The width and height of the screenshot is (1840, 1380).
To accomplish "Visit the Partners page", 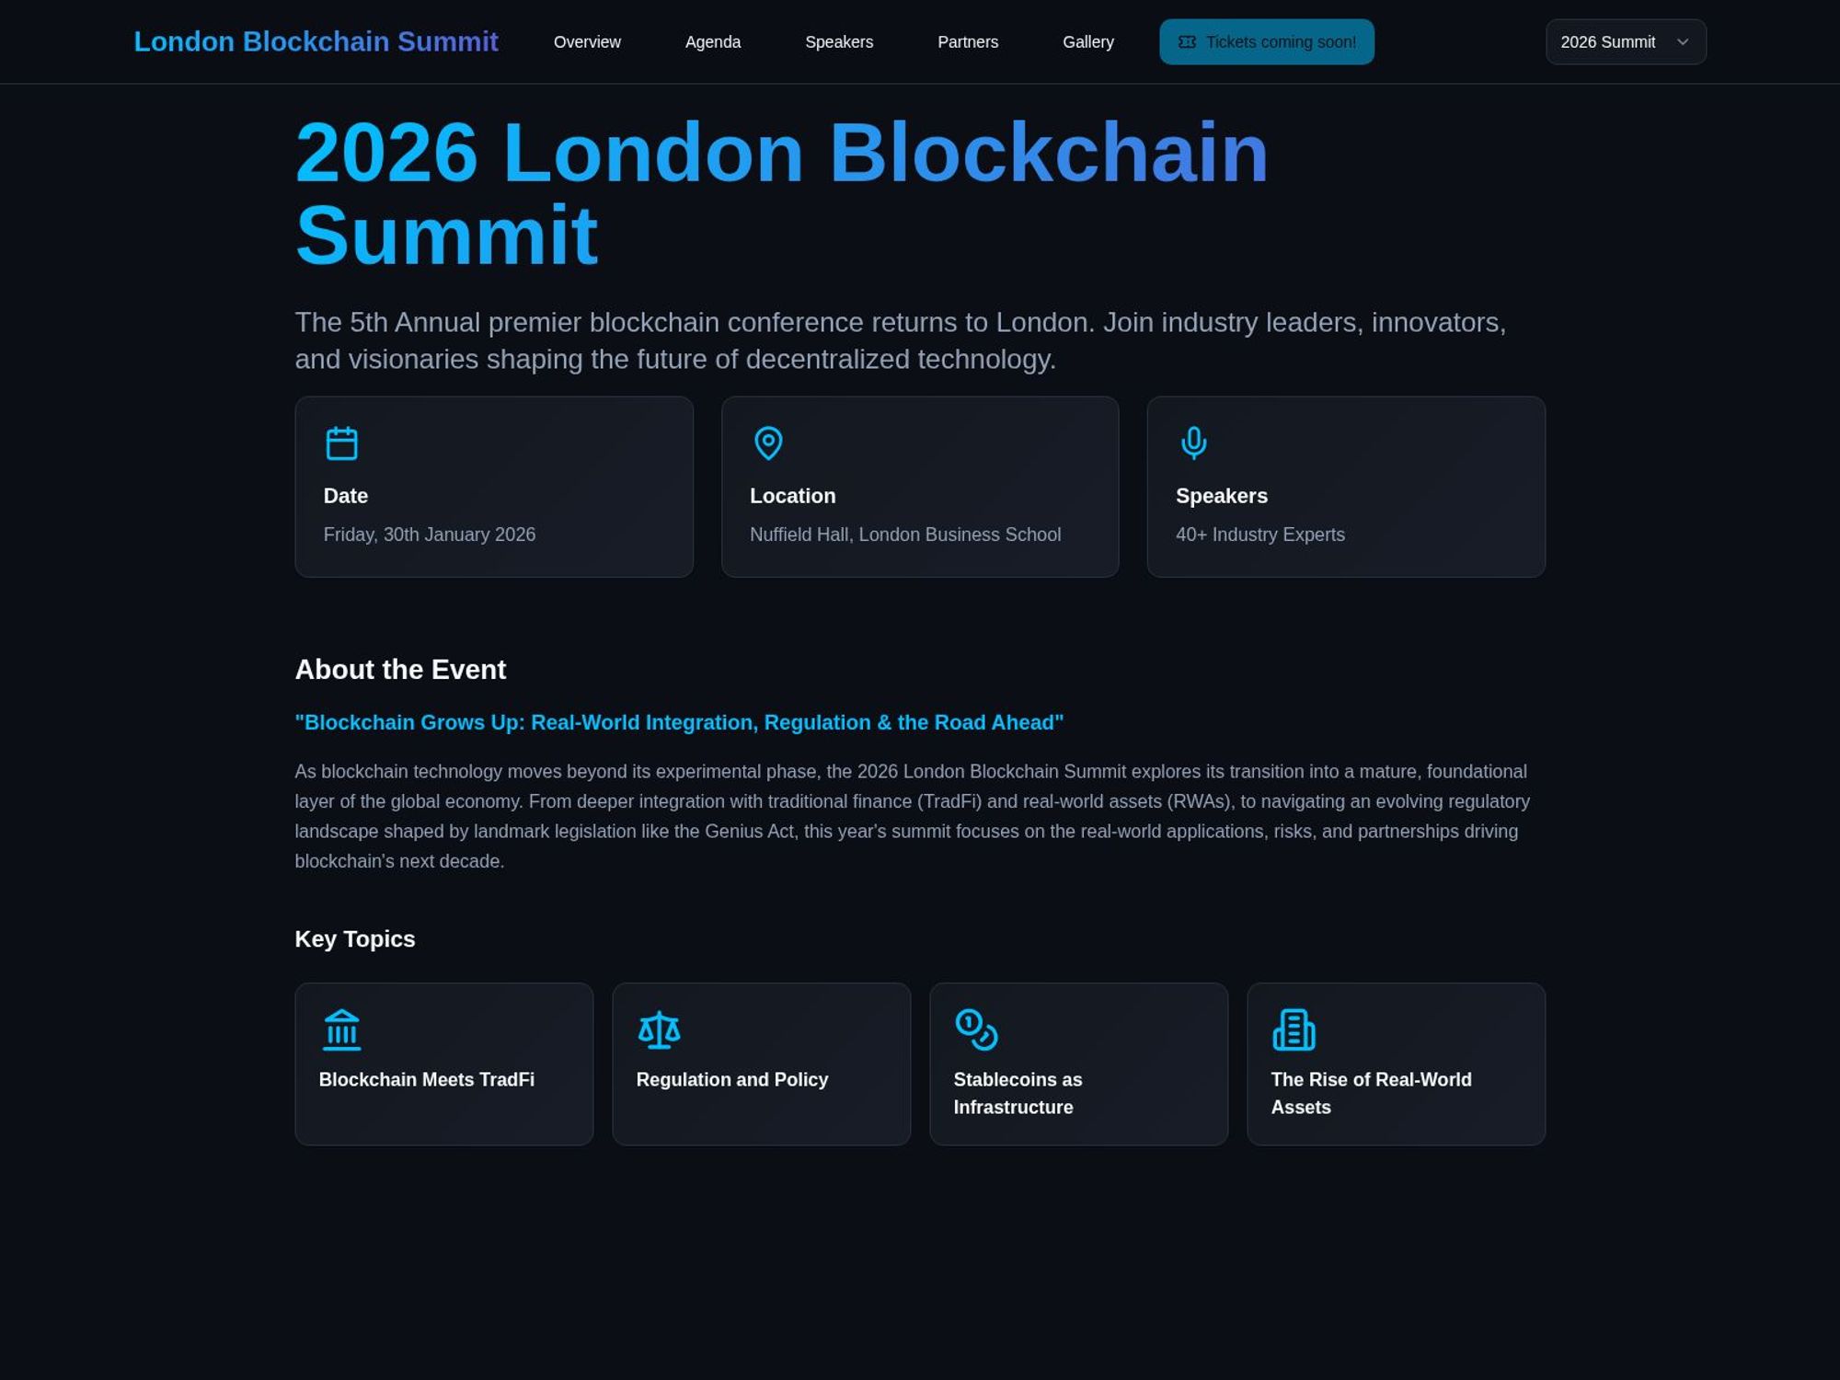I will point(967,41).
